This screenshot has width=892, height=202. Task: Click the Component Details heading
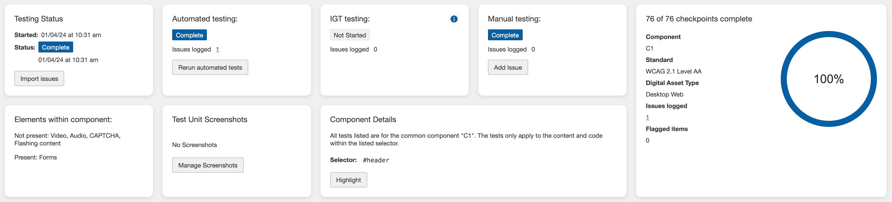[x=363, y=120]
